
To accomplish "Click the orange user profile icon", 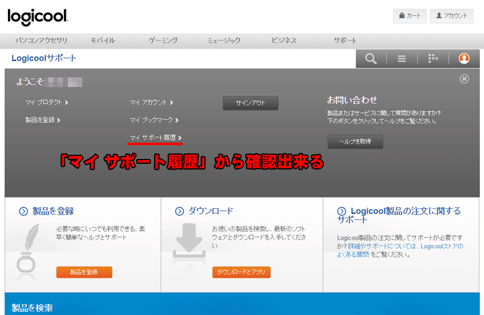I will (x=464, y=59).
